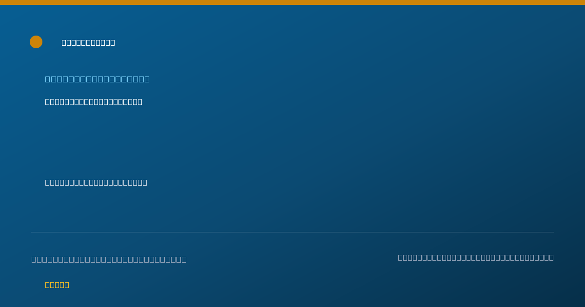
Task: Click the empty blue area between the white text lines
Action: [x=195, y=142]
